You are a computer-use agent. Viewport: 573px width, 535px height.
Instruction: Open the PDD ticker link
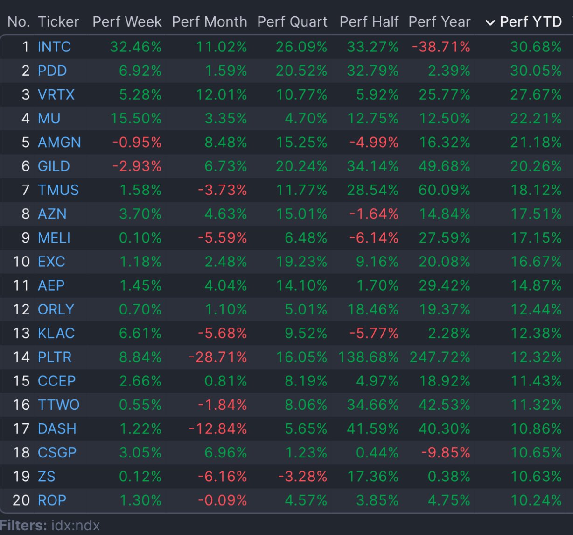[52, 71]
